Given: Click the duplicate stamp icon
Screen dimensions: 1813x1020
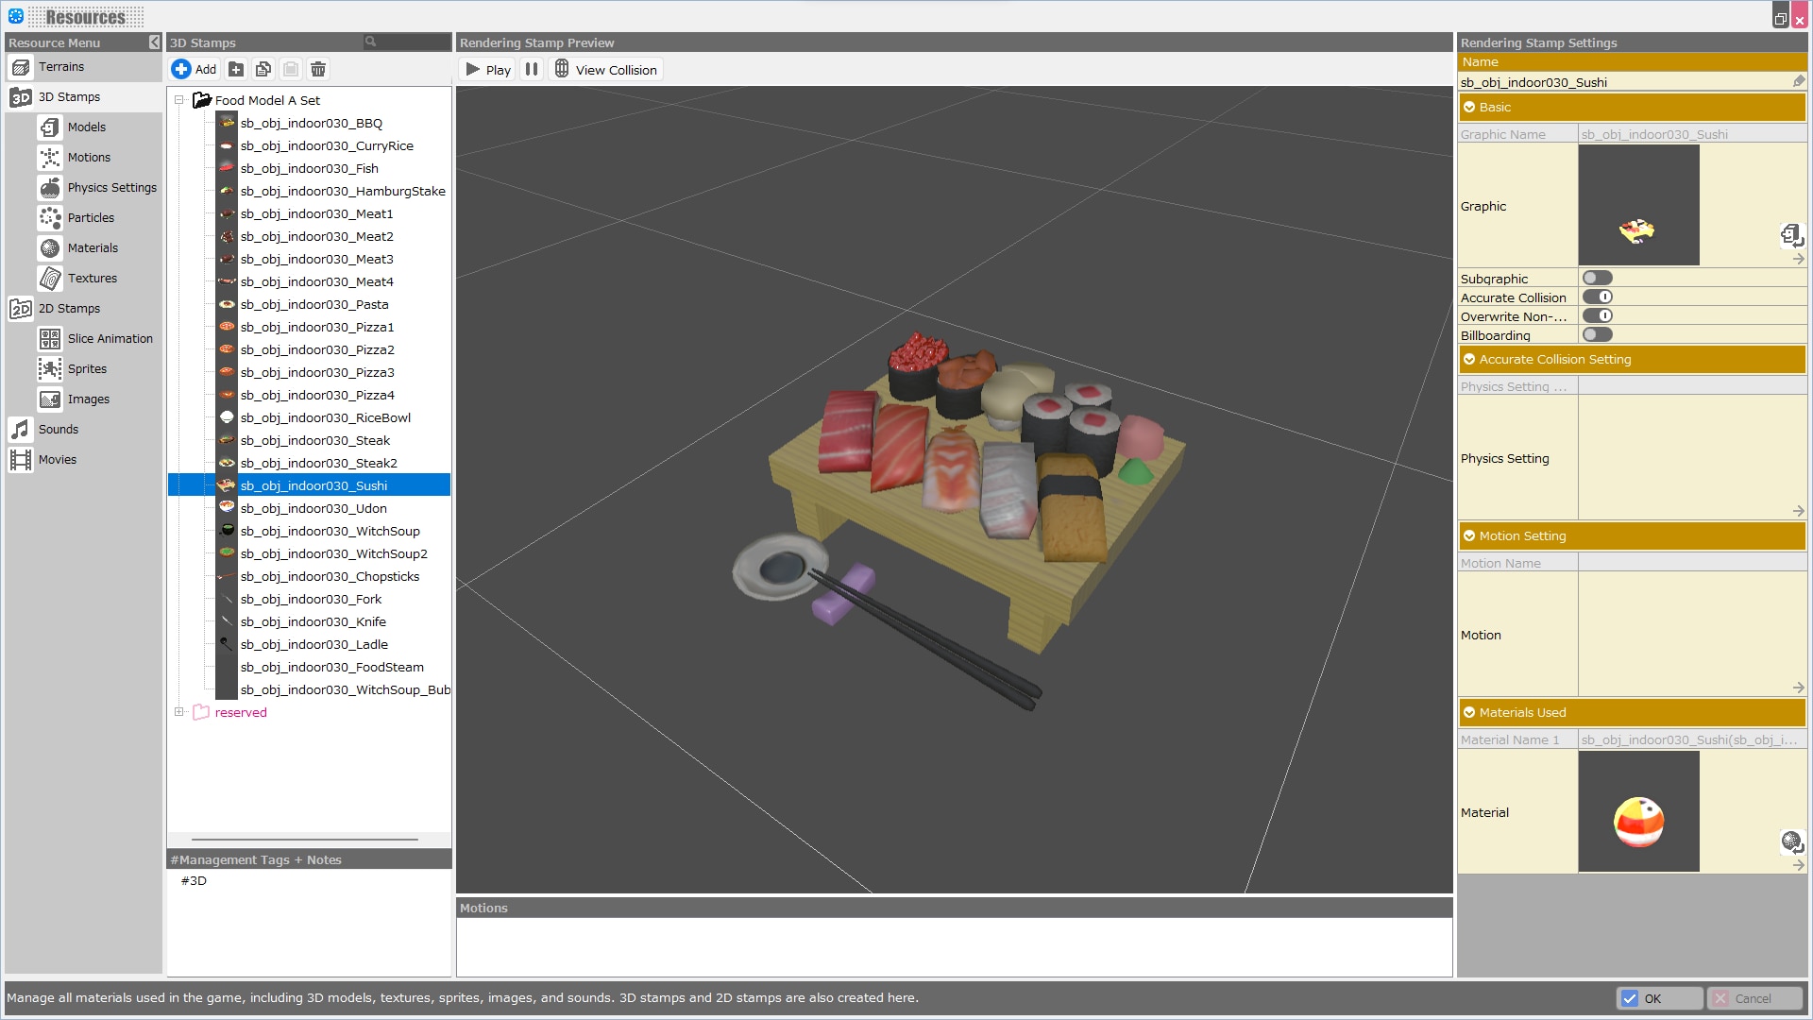Looking at the screenshot, I should tap(263, 69).
